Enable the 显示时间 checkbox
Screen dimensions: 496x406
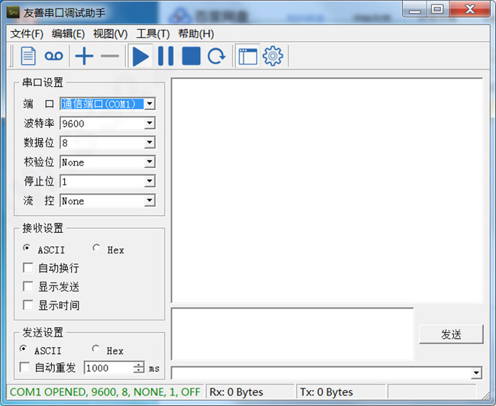click(28, 305)
